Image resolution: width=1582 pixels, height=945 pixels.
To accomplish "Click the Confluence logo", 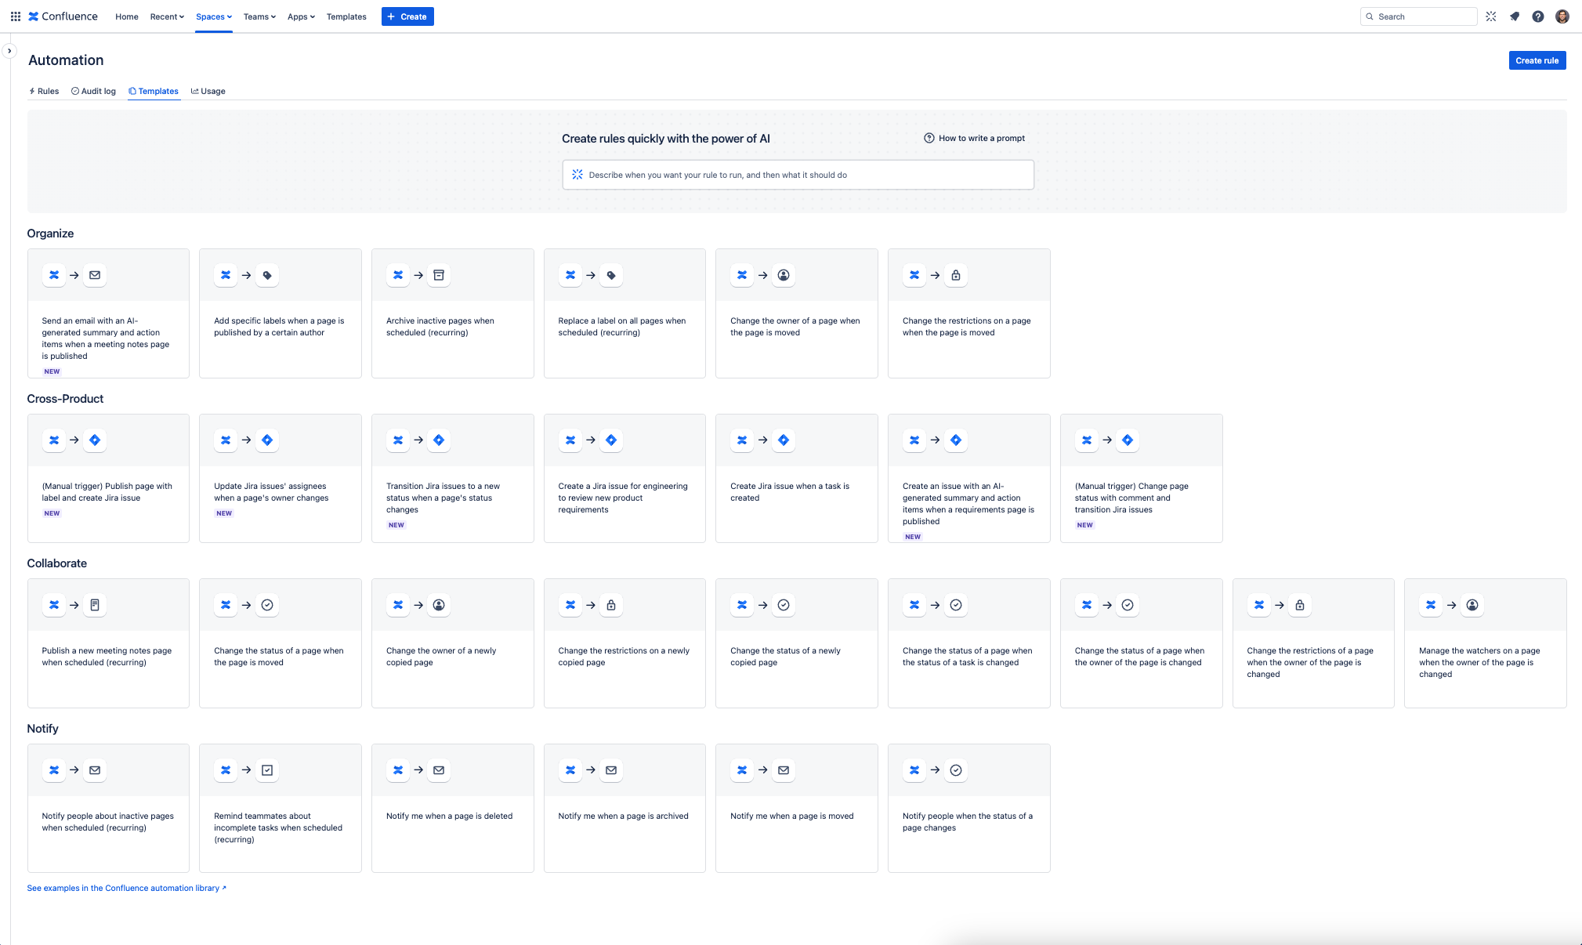I will pyautogui.click(x=63, y=16).
